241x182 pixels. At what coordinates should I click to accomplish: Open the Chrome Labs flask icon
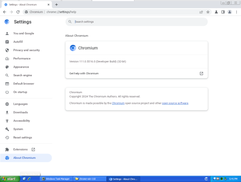pos(216,12)
